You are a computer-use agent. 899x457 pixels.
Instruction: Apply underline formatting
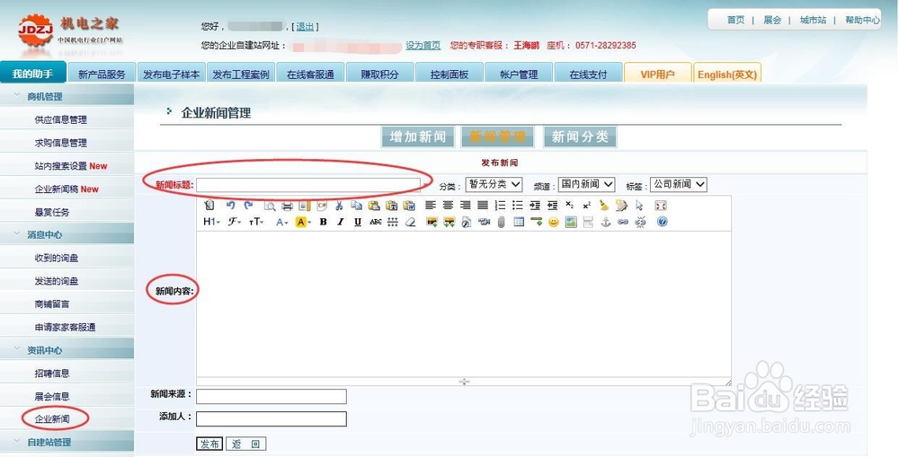tap(358, 222)
